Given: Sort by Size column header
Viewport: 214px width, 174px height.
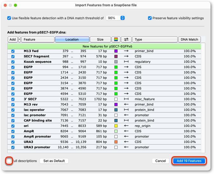Looking at the screenshot, I should 100,40.
